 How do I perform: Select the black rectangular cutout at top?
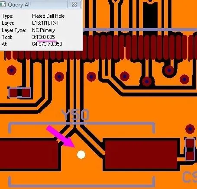pyautogui.click(x=150, y=16)
